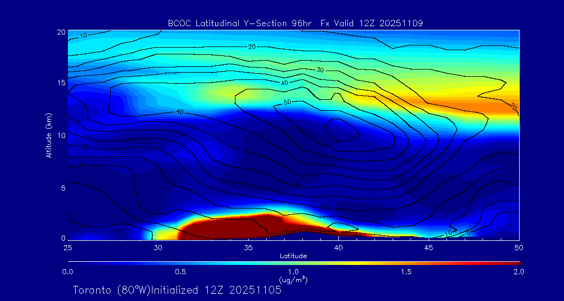
Task: Click the 50 latitude tick label
Action: pyautogui.click(x=518, y=247)
